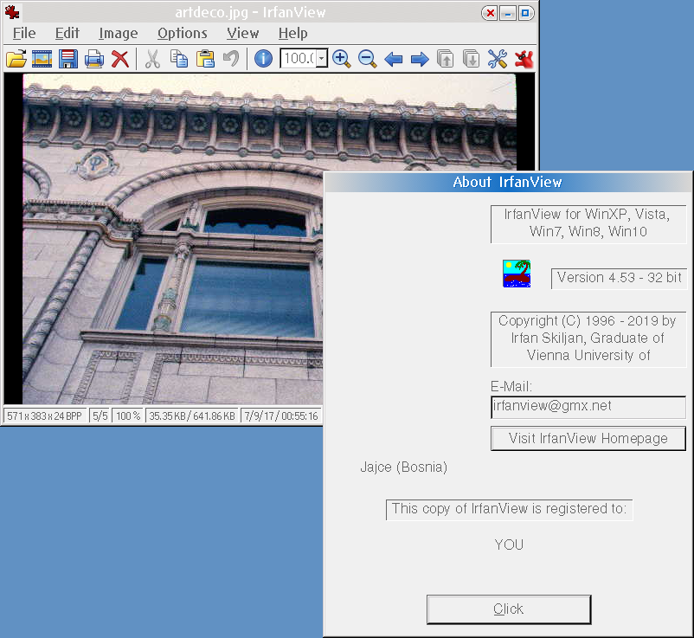694x638 pixels.
Task: Click the red IrfanView mascot toolbar icon
Action: pos(524,59)
